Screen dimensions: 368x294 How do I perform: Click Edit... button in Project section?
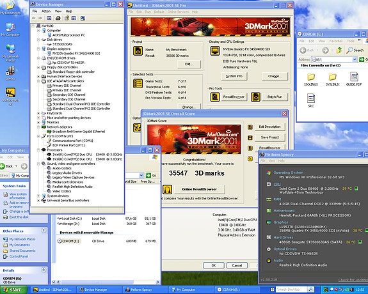(189, 64)
